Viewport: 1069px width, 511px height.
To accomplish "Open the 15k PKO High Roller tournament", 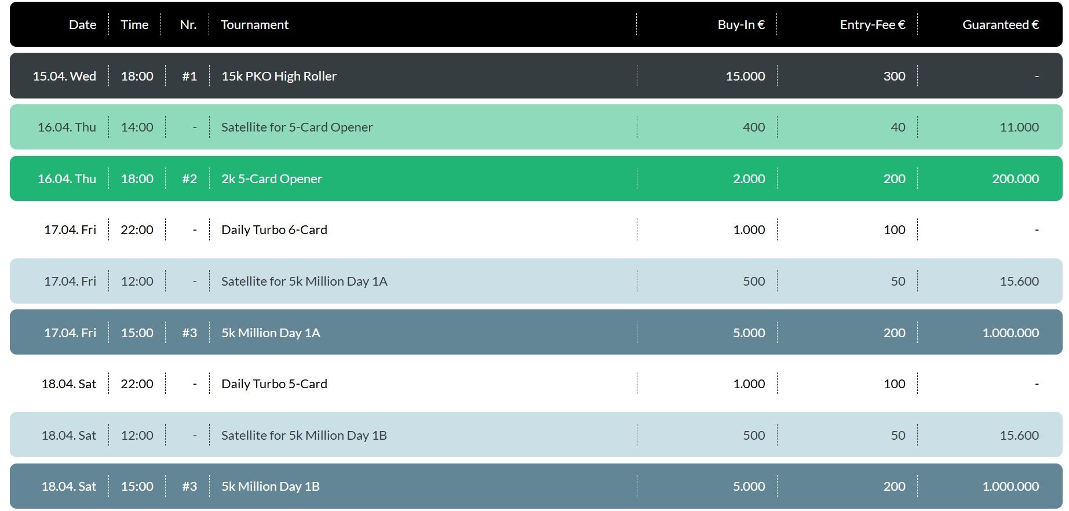I will (279, 76).
